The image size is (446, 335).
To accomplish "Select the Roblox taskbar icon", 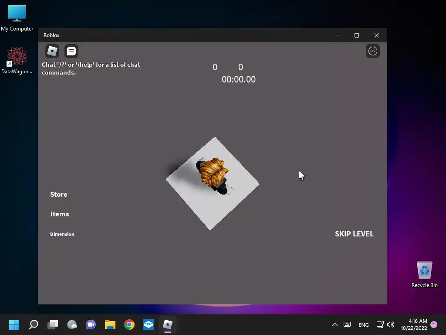I will (x=168, y=325).
